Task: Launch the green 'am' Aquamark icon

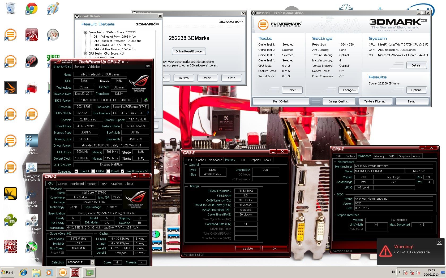Action: click(x=11, y=220)
